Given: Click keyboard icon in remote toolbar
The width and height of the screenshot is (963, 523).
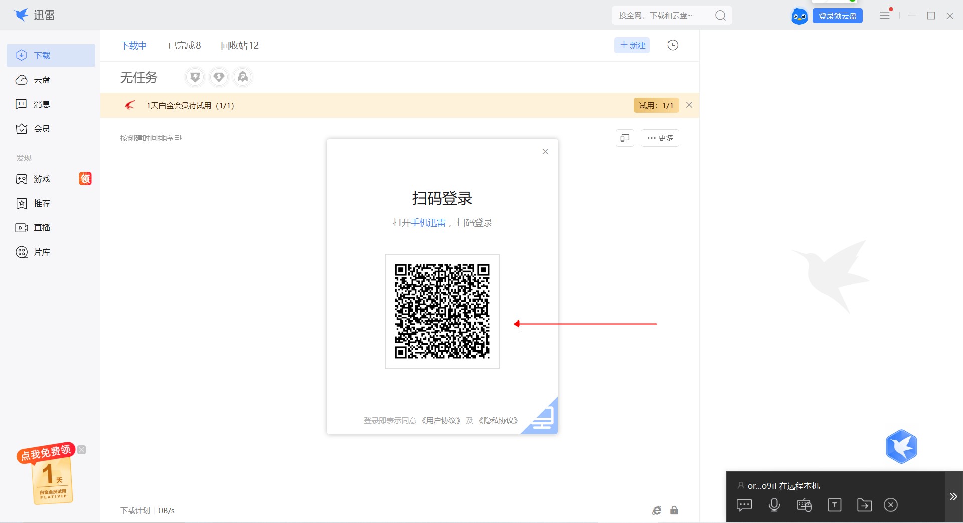Looking at the screenshot, I should [804, 505].
